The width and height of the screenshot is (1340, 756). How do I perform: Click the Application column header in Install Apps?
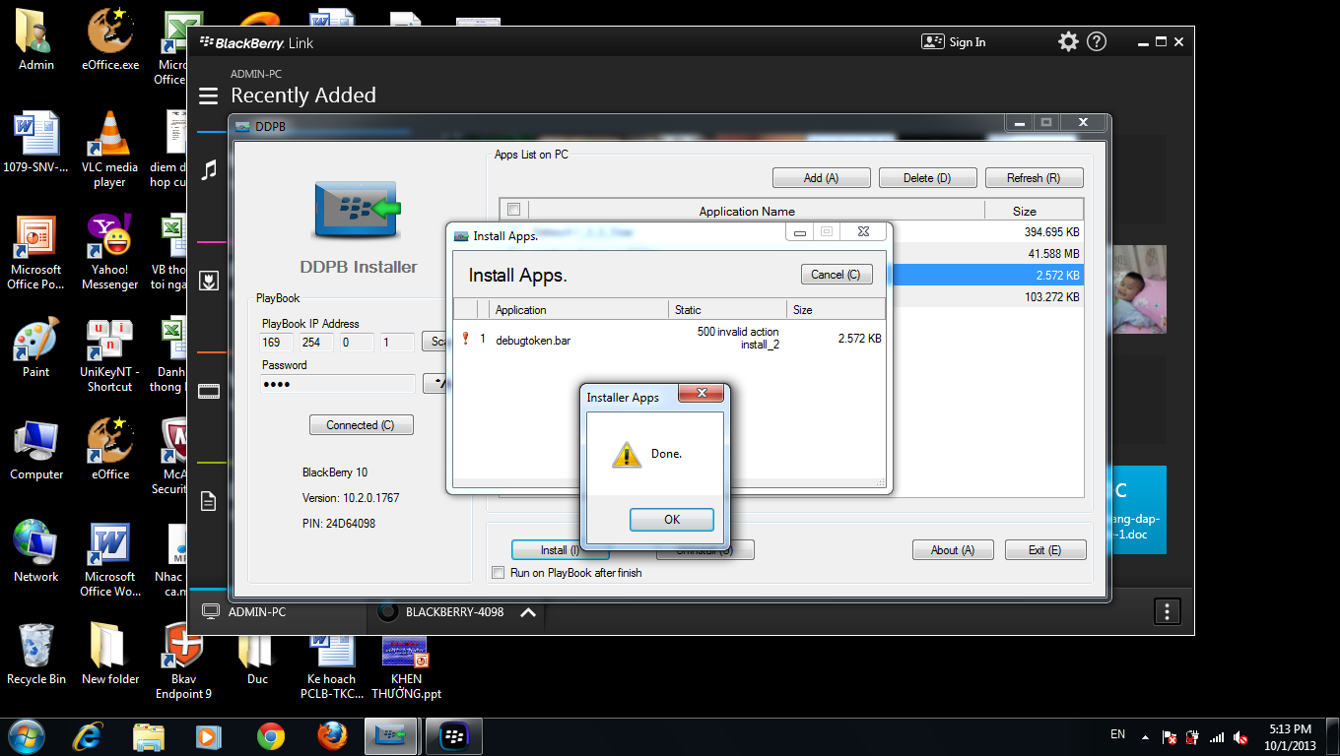[579, 310]
